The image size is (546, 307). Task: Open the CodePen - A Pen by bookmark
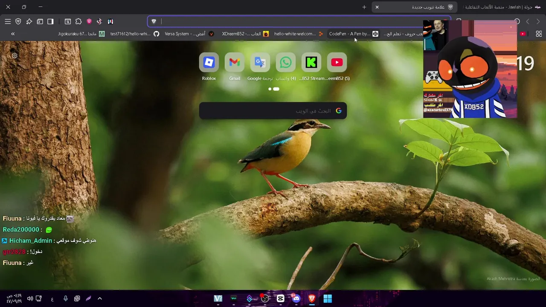[354, 34]
